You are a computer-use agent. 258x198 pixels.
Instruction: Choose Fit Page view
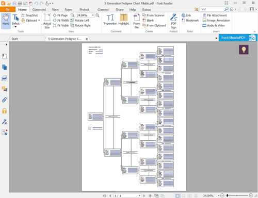tap(60, 15)
